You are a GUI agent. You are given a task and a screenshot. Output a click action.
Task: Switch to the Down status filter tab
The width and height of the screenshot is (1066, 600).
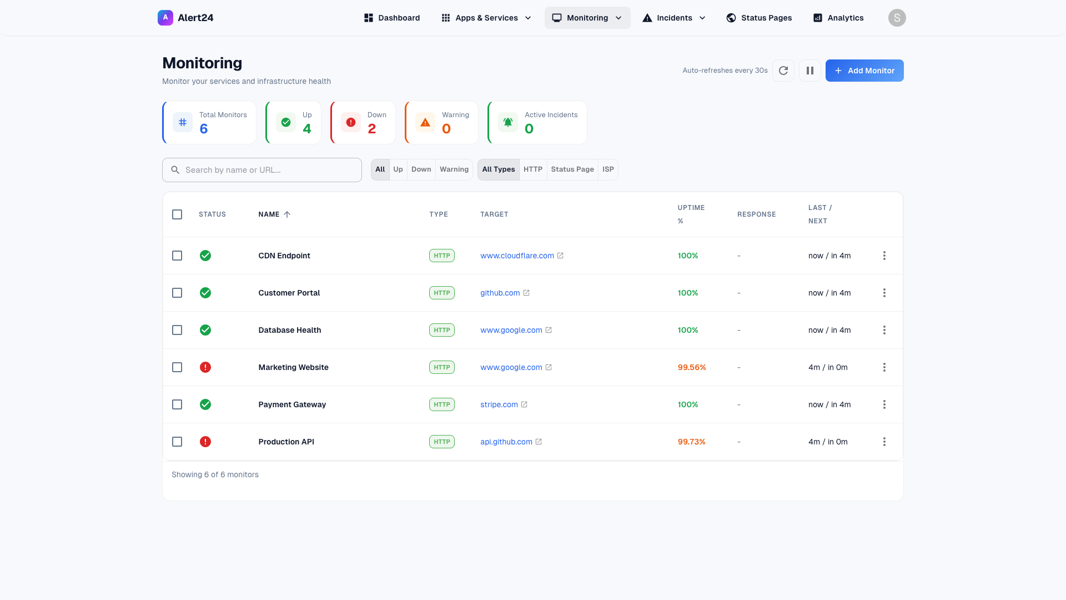pyautogui.click(x=421, y=169)
